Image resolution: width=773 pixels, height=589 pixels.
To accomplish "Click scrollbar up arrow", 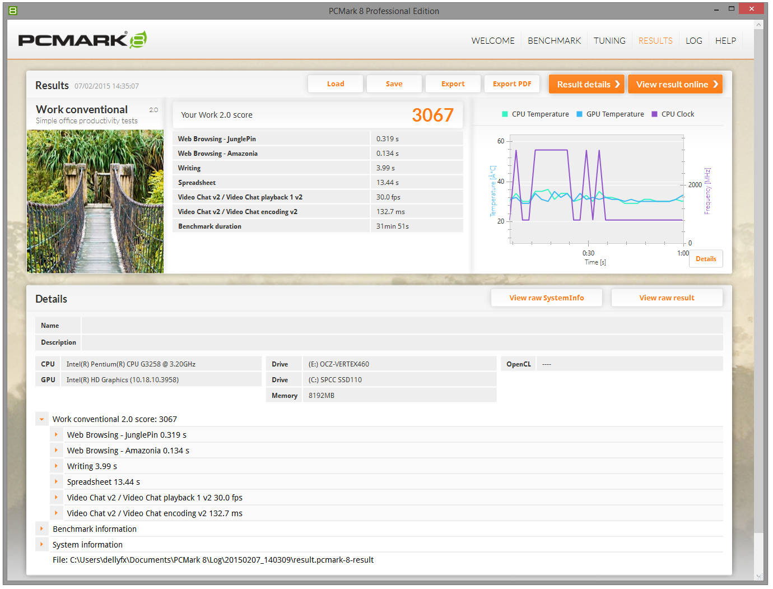I will 759,25.
